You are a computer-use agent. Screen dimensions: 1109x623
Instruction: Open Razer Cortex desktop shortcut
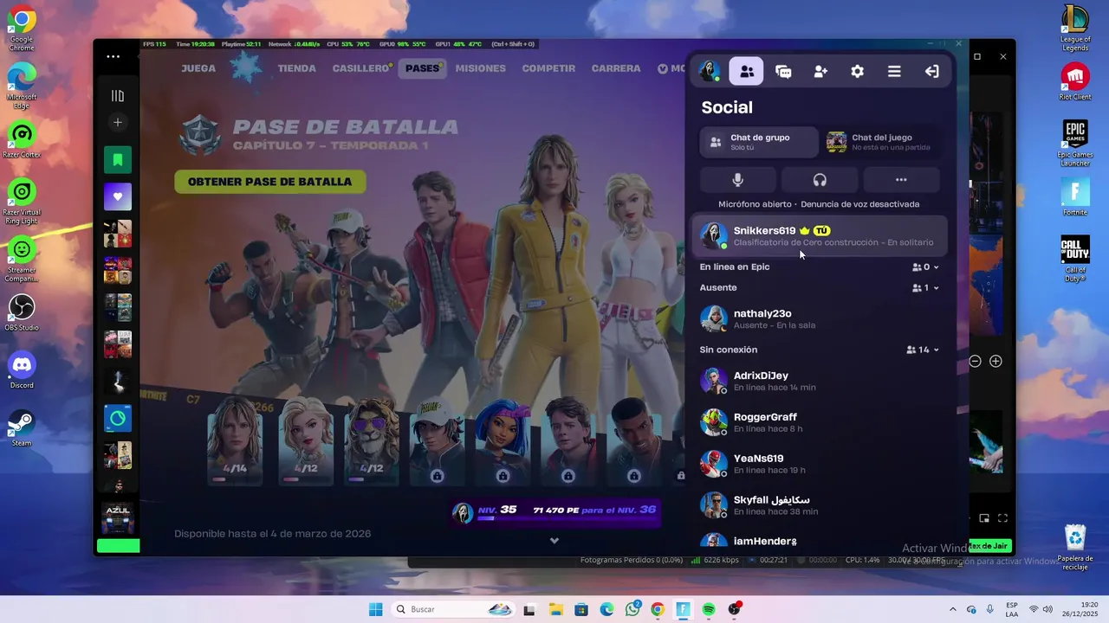[22, 140]
